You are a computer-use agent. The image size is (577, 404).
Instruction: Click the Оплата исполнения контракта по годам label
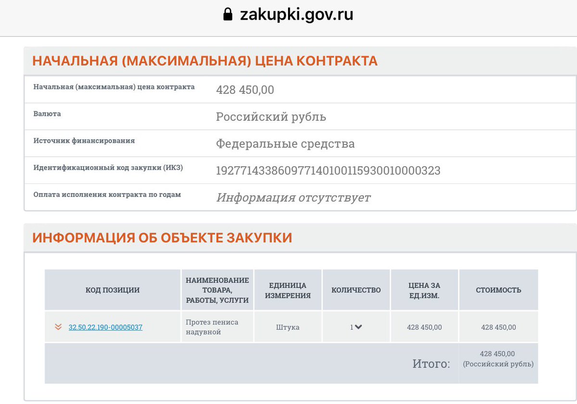click(x=107, y=195)
